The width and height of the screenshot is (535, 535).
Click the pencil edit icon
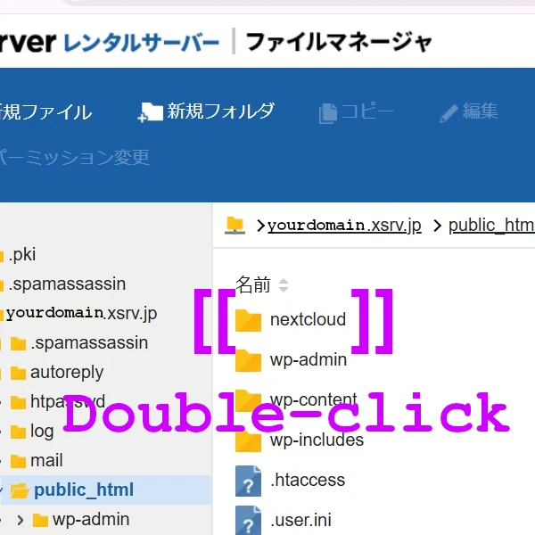(449, 113)
